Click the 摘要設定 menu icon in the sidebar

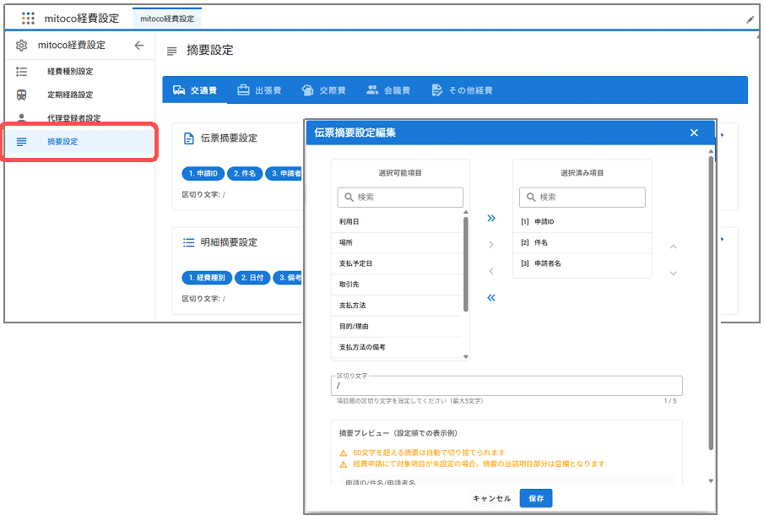(x=22, y=142)
